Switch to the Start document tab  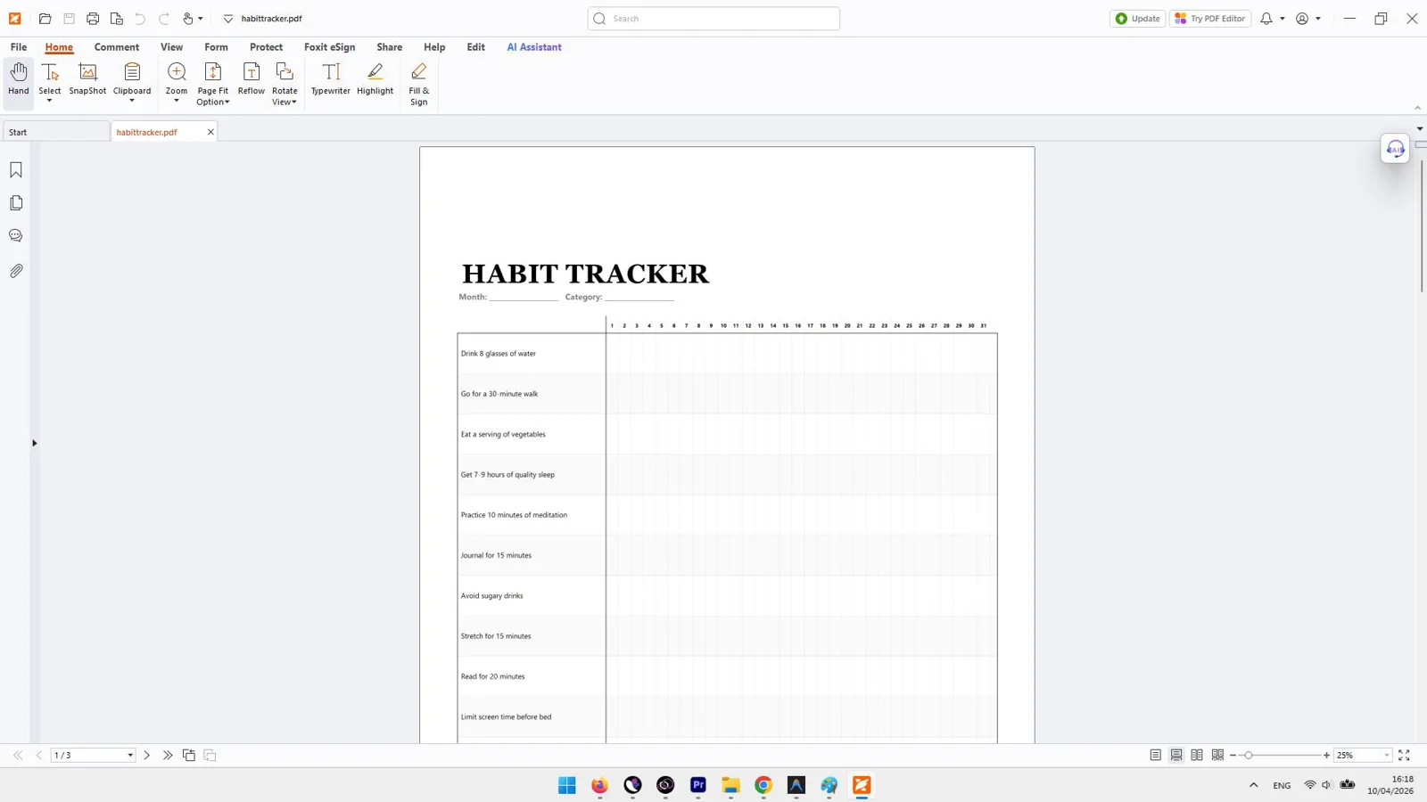[55, 132]
